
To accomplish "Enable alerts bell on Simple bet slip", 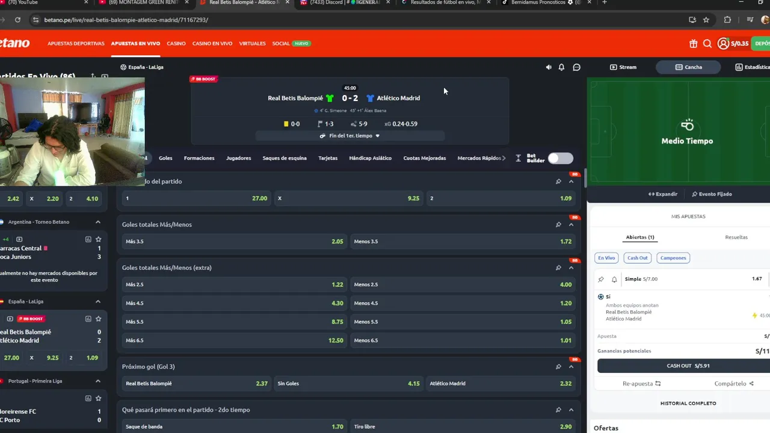I will tap(614, 279).
